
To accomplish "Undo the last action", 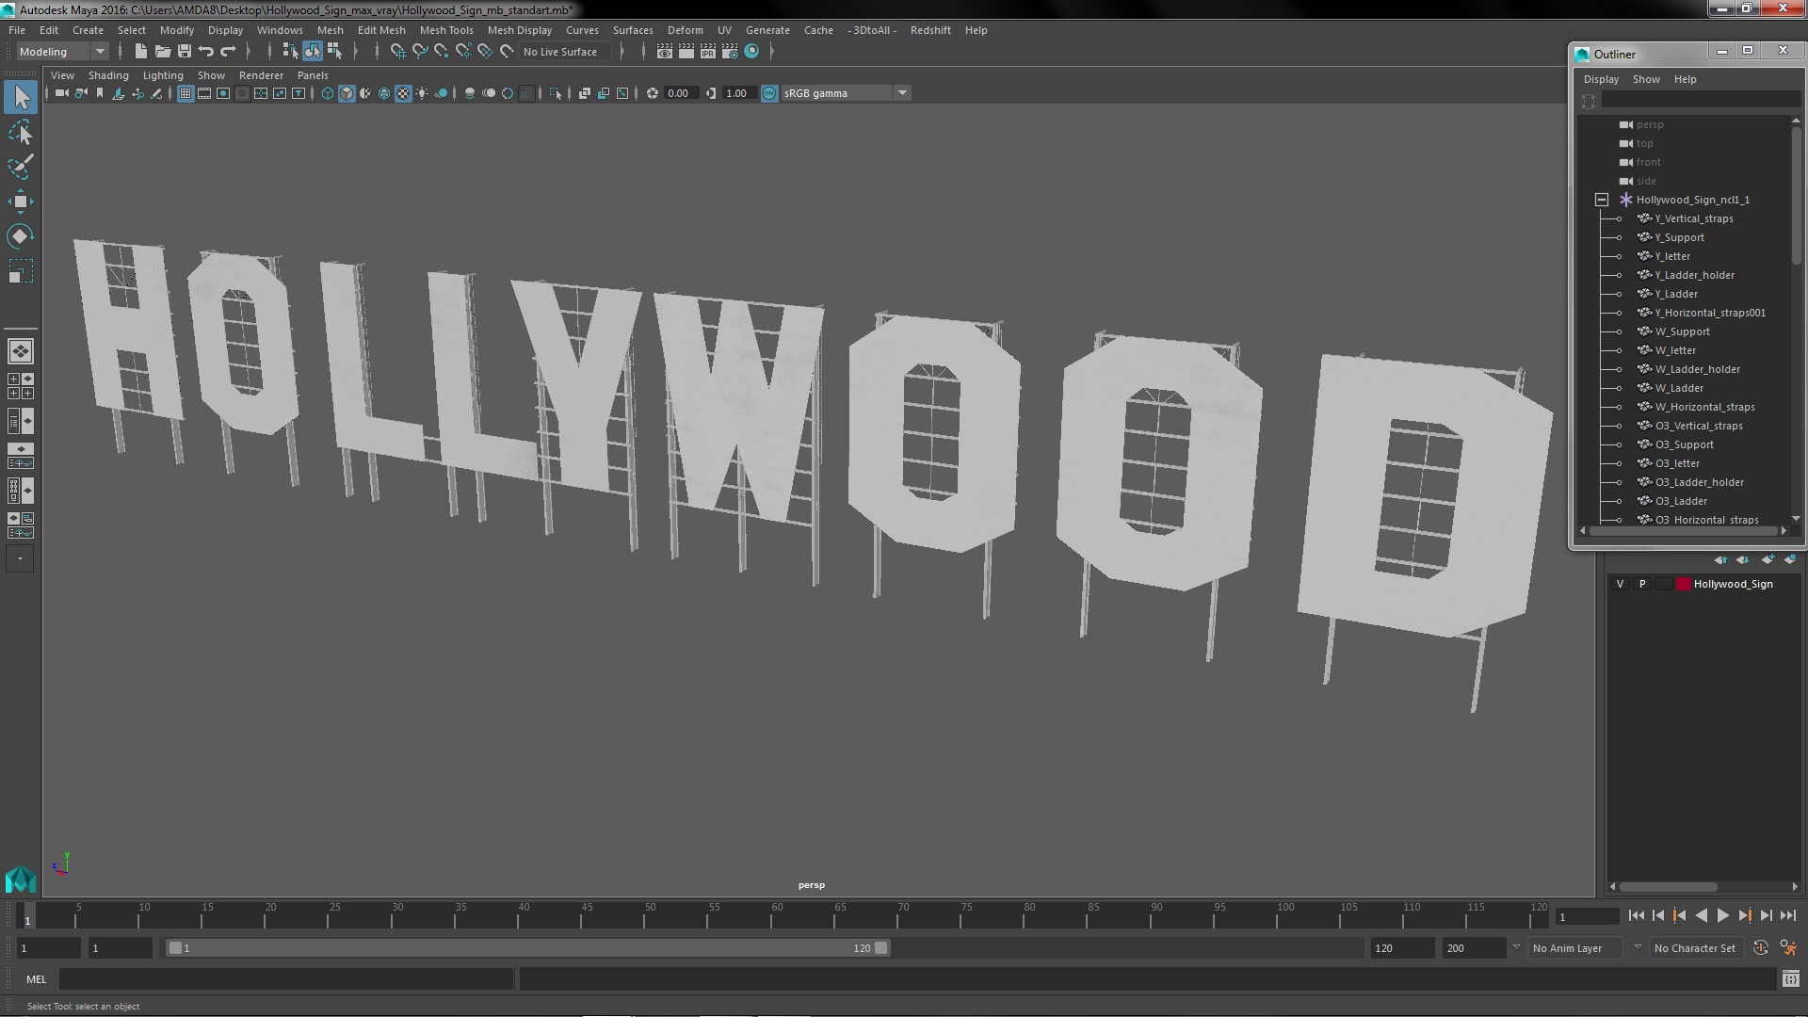I will [x=206, y=52].
